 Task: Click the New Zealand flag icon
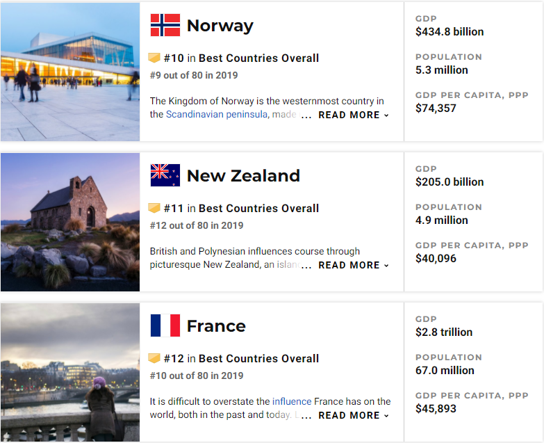tap(165, 175)
